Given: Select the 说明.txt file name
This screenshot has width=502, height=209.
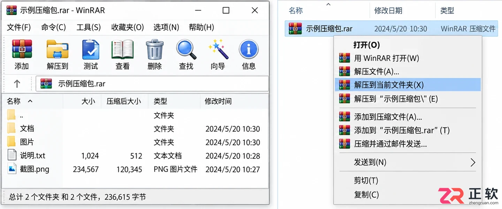Looking at the screenshot, I should [32, 155].
